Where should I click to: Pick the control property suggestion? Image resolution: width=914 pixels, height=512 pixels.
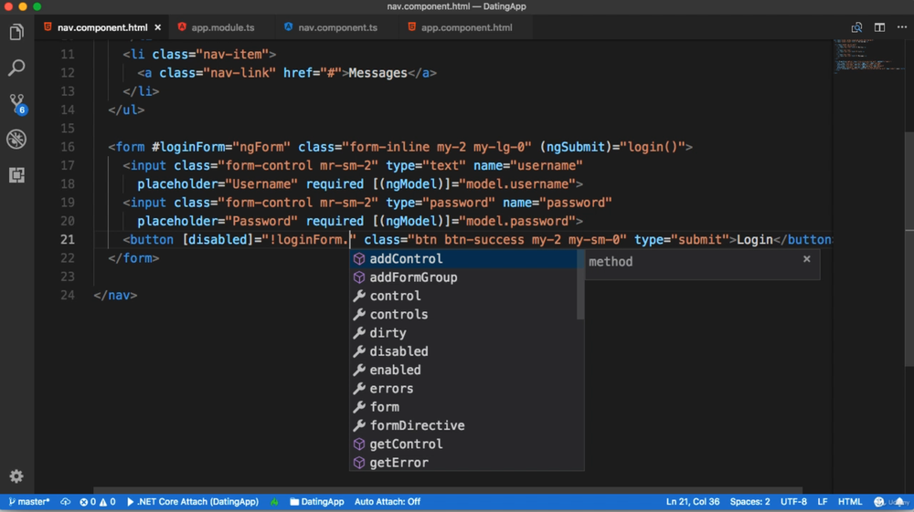click(463, 296)
